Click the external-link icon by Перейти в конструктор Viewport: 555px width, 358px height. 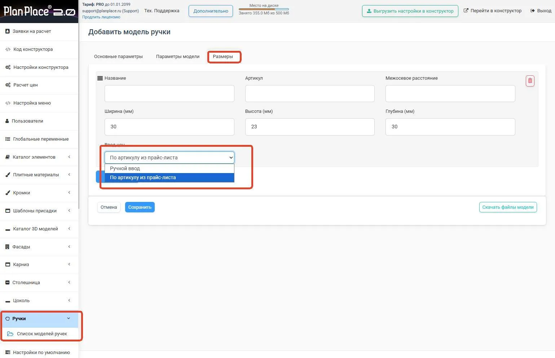(466, 11)
